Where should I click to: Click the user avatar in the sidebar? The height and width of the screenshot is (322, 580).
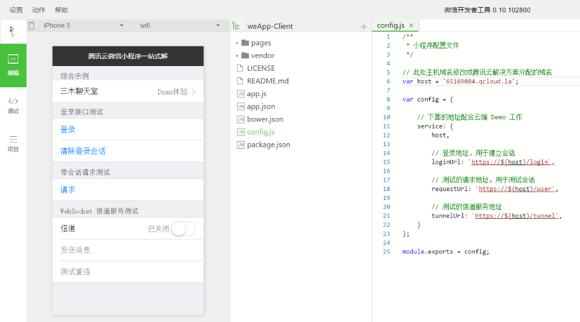click(x=13, y=31)
